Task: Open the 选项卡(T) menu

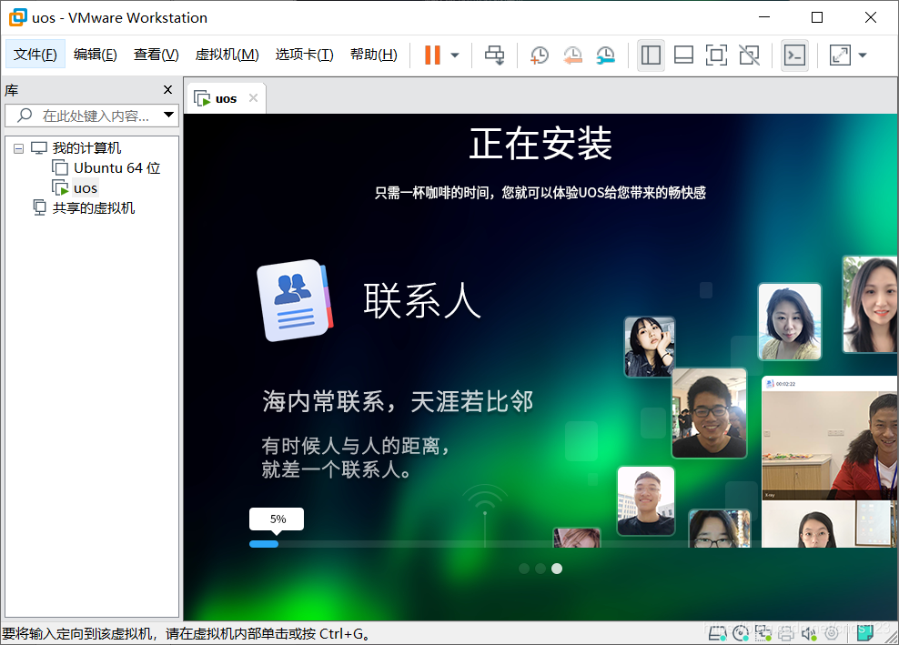Action: pos(305,55)
